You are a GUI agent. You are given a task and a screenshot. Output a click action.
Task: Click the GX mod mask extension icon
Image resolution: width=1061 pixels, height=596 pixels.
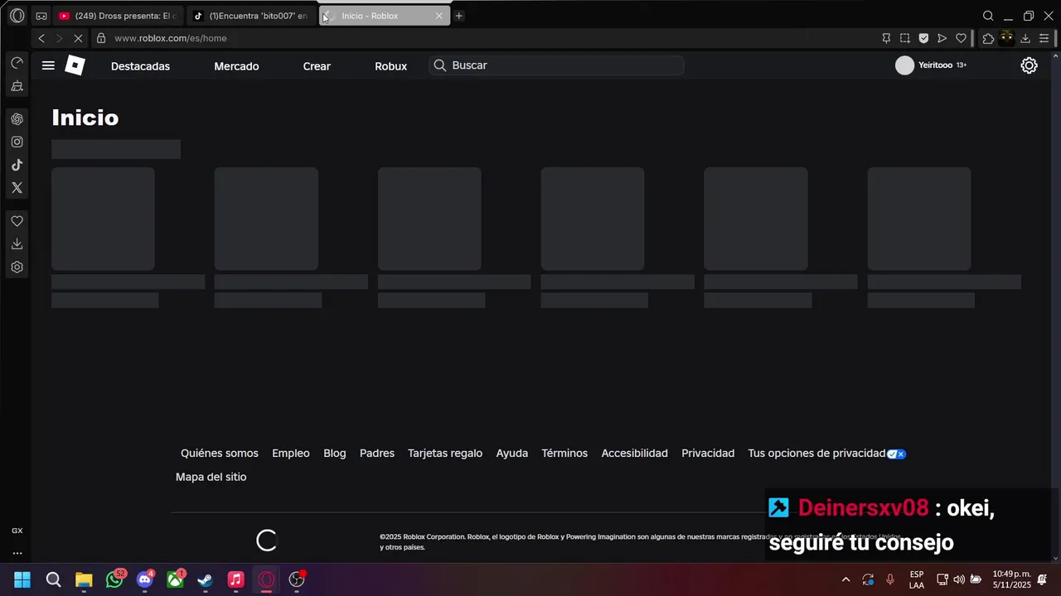coord(1006,37)
